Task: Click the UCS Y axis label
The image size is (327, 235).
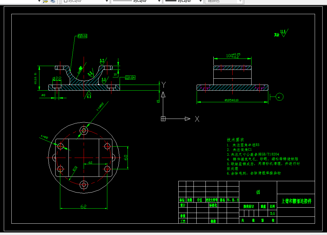Action: point(164,85)
